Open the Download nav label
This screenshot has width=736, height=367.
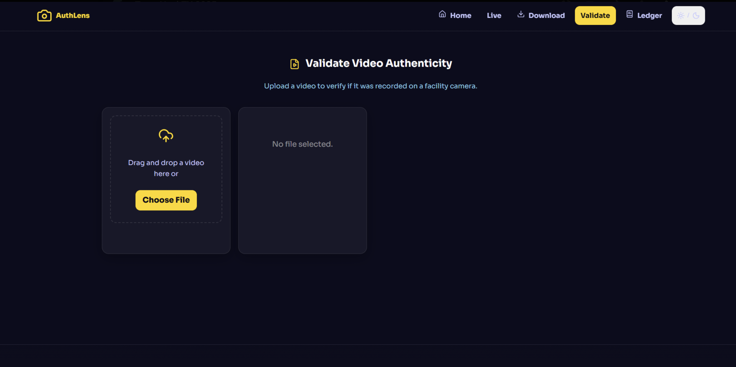click(x=546, y=15)
